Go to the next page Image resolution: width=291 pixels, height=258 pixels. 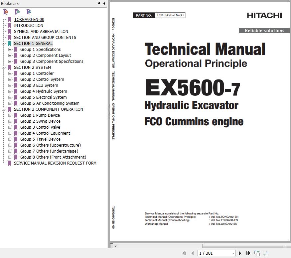pos(240,253)
